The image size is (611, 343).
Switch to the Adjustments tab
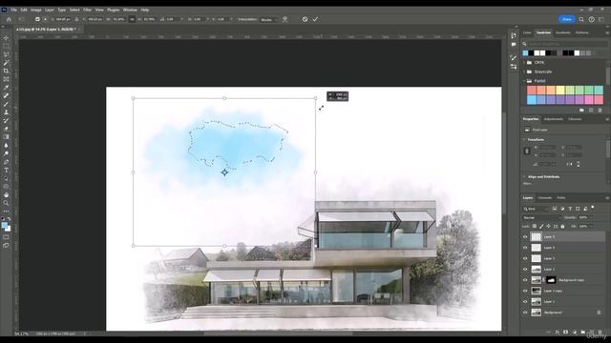554,119
